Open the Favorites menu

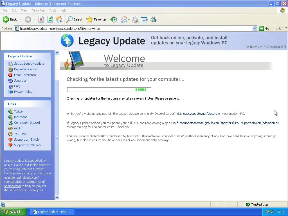(38, 10)
